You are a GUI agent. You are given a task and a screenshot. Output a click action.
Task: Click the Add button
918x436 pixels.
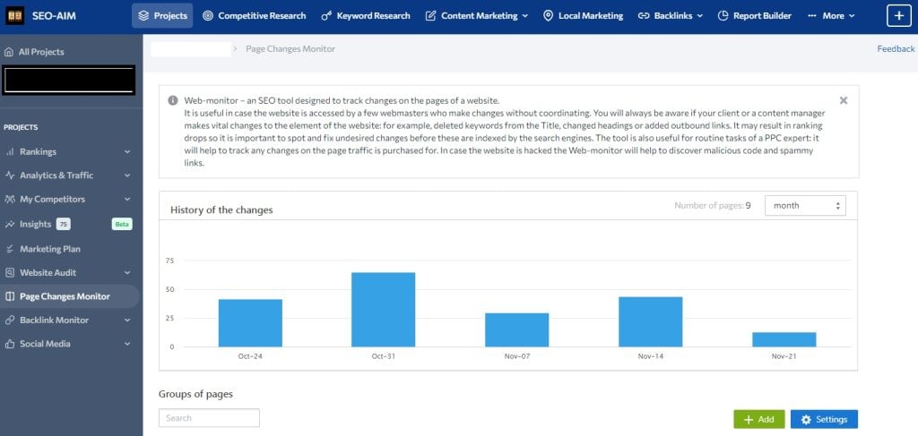[758, 420]
